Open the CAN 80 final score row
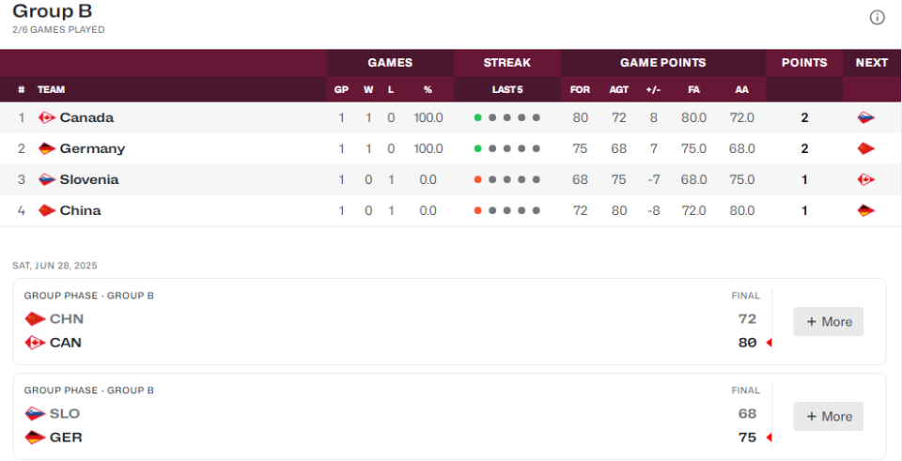The height and width of the screenshot is (461, 902). pos(393,343)
